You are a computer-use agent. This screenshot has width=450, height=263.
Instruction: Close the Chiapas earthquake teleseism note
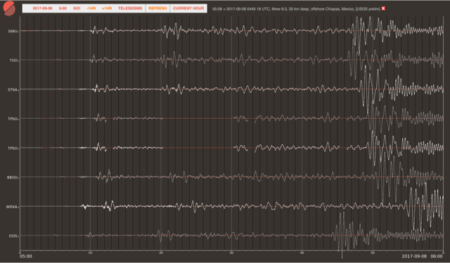(x=383, y=8)
